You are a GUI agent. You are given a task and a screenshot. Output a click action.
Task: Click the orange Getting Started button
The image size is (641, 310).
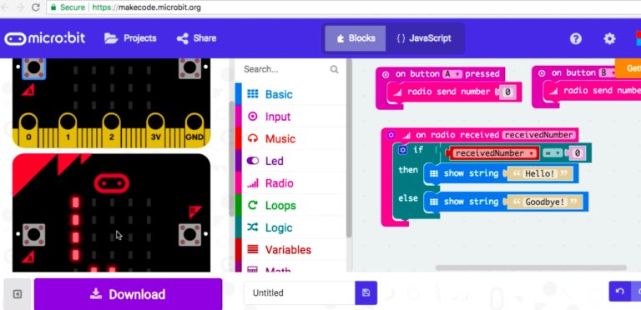(628, 68)
